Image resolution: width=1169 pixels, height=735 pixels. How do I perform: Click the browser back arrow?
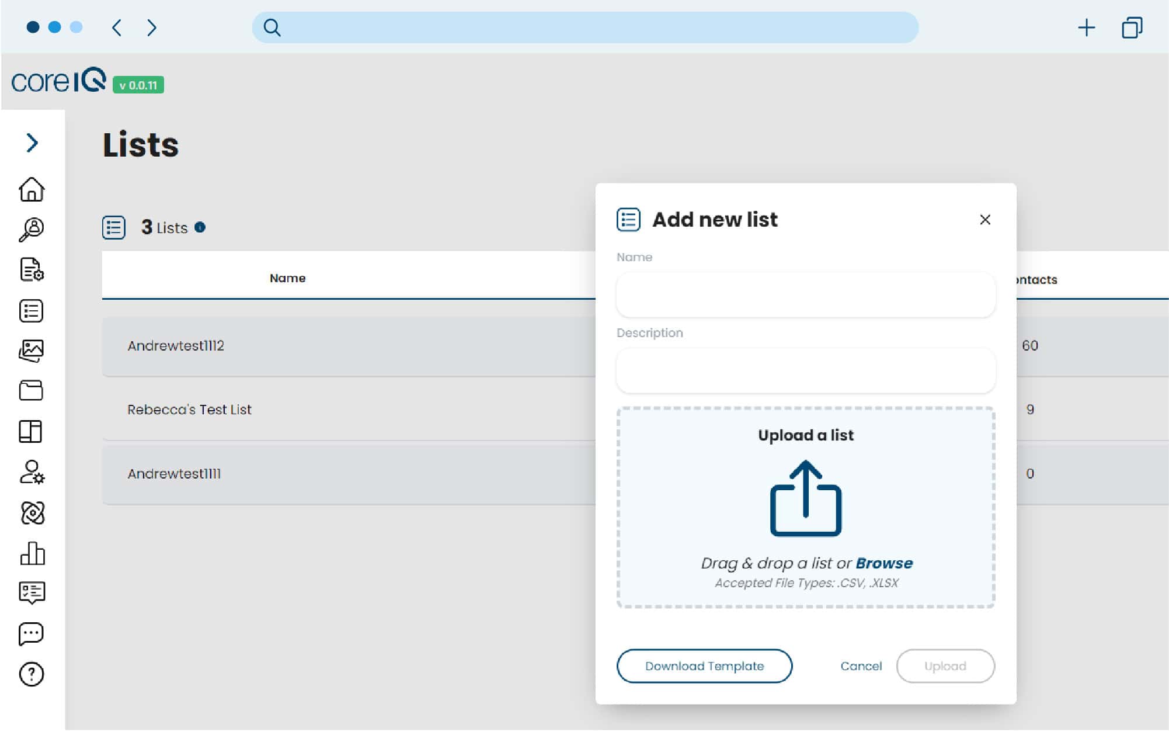(117, 27)
